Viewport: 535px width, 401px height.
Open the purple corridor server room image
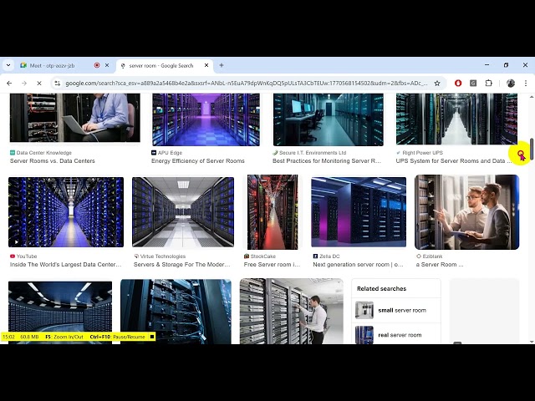[x=206, y=119]
